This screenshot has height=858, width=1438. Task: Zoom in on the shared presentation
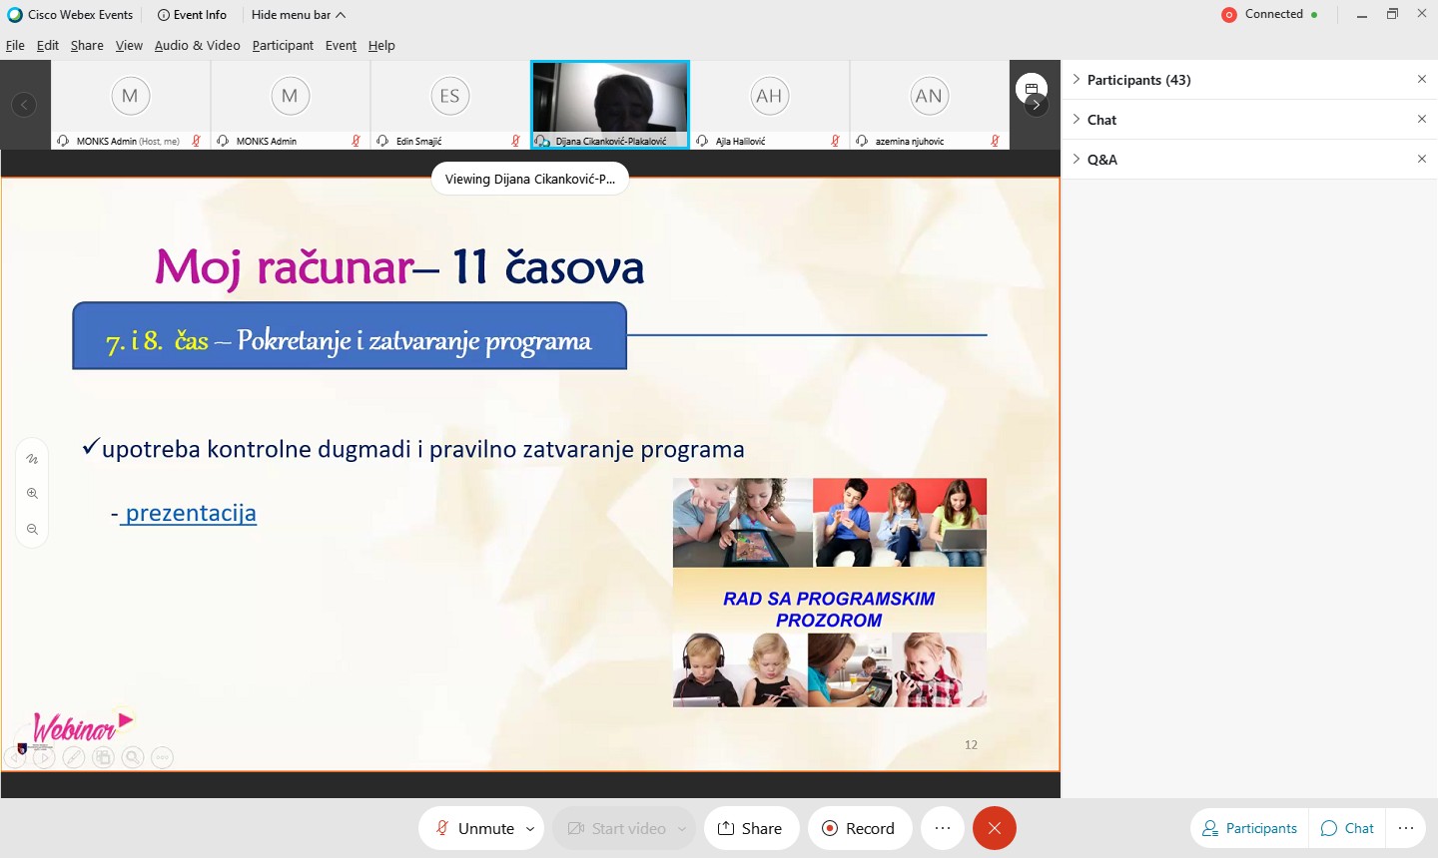point(32,494)
